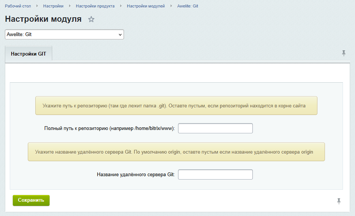Screen dimensions: 355x216
Task: Navigate to Настройки продукта breadcrumb
Action: pos(95,6)
